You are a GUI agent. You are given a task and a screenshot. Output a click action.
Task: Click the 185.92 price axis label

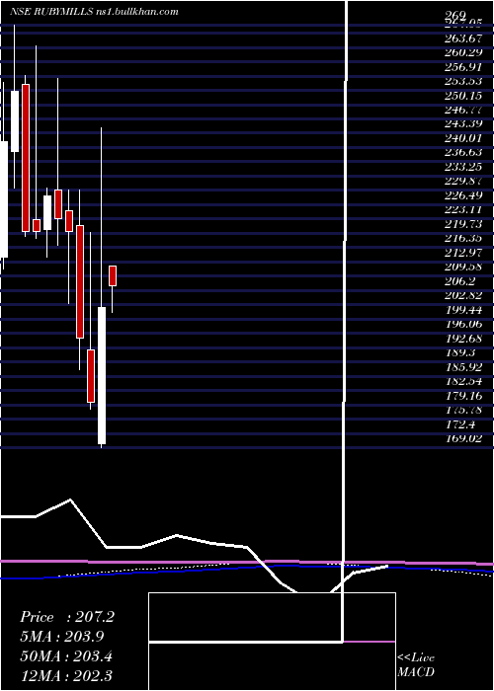[463, 367]
